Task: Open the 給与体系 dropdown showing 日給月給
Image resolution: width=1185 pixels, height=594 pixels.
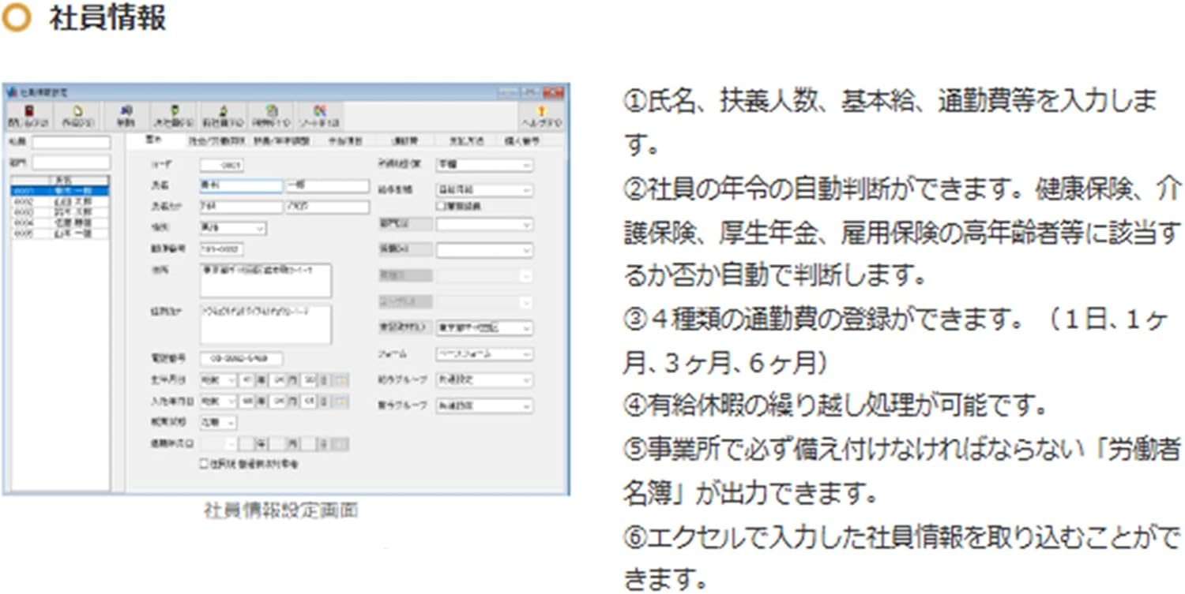Action: 484,190
